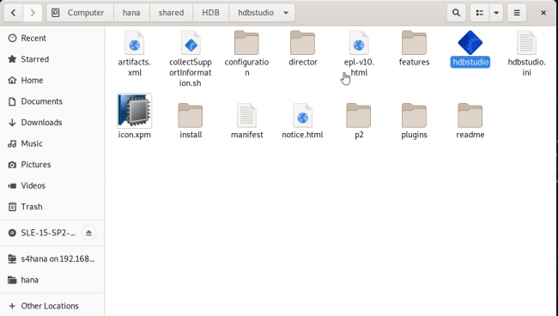Open the hamburger menu button
Viewport: 558px width, 316px height.
tap(517, 13)
